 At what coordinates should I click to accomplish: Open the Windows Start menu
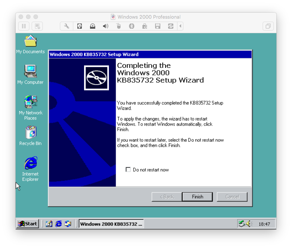(28, 224)
